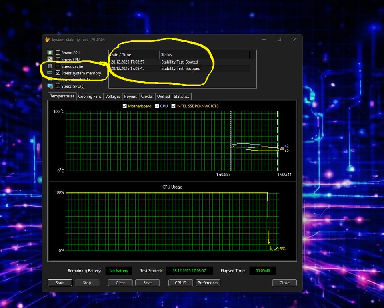Click the monitor icon beside Stress GPU(s)
This screenshot has width=384, height=308.
[x=50, y=86]
